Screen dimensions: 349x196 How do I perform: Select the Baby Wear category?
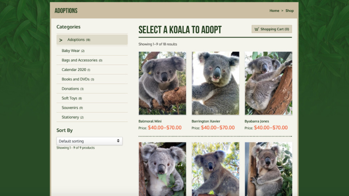point(71,51)
